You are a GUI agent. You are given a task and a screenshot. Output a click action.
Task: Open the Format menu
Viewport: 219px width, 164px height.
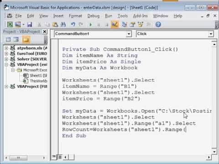pos(75,16)
